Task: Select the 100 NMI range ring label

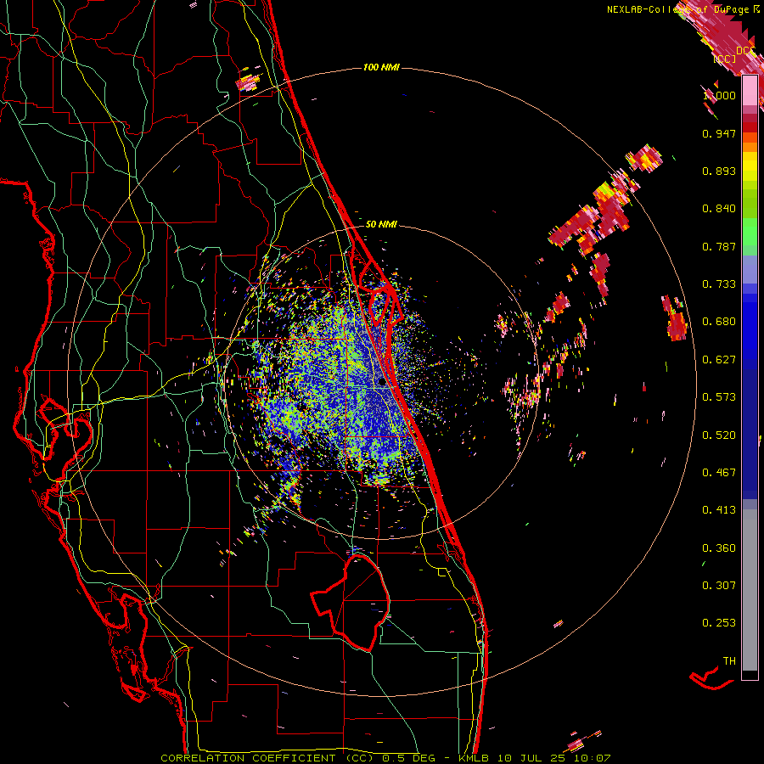Action: coord(381,67)
